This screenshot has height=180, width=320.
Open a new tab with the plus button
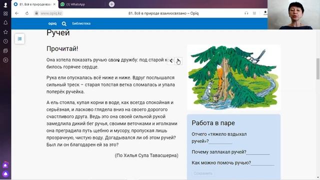tap(111, 4)
